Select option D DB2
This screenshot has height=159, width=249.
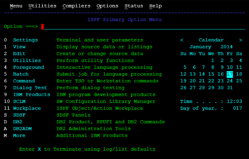pos(18,122)
